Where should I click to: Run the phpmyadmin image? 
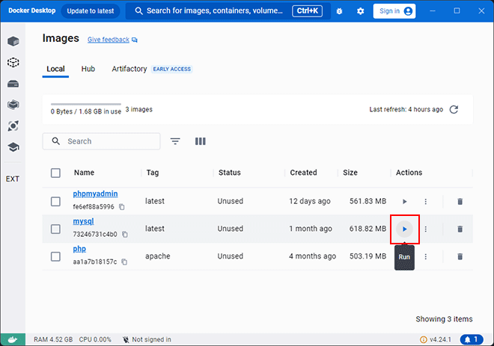click(x=404, y=201)
